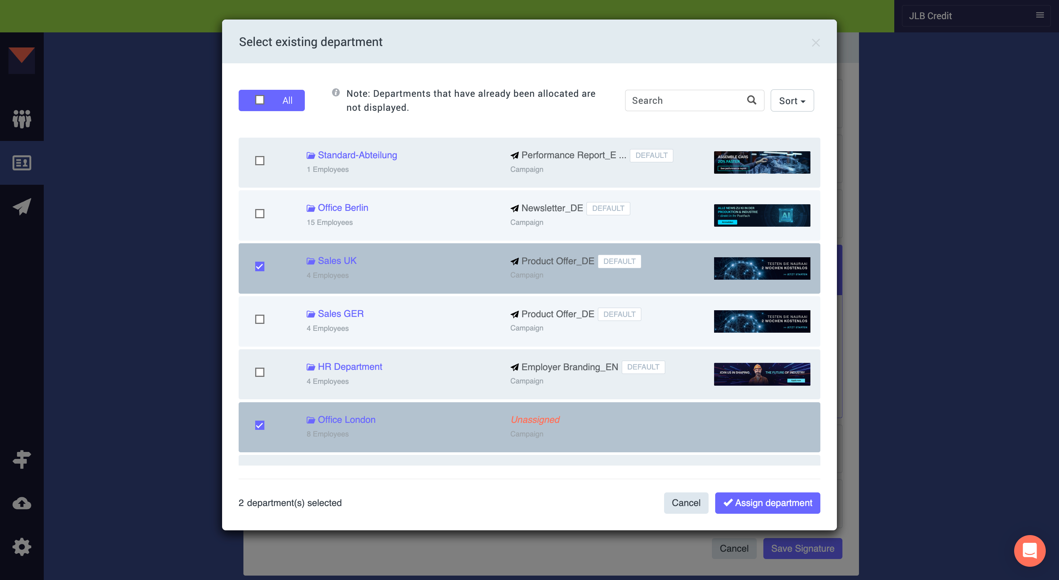This screenshot has width=1059, height=580.
Task: Click the company logo at the top left
Action: [x=22, y=60]
